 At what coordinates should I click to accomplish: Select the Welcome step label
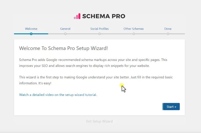(x=31, y=29)
